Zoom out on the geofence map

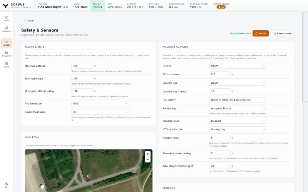[x=148, y=160]
